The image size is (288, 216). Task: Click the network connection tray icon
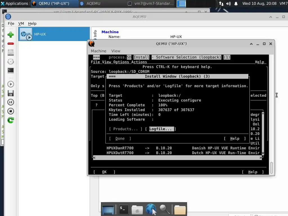point(221,3)
